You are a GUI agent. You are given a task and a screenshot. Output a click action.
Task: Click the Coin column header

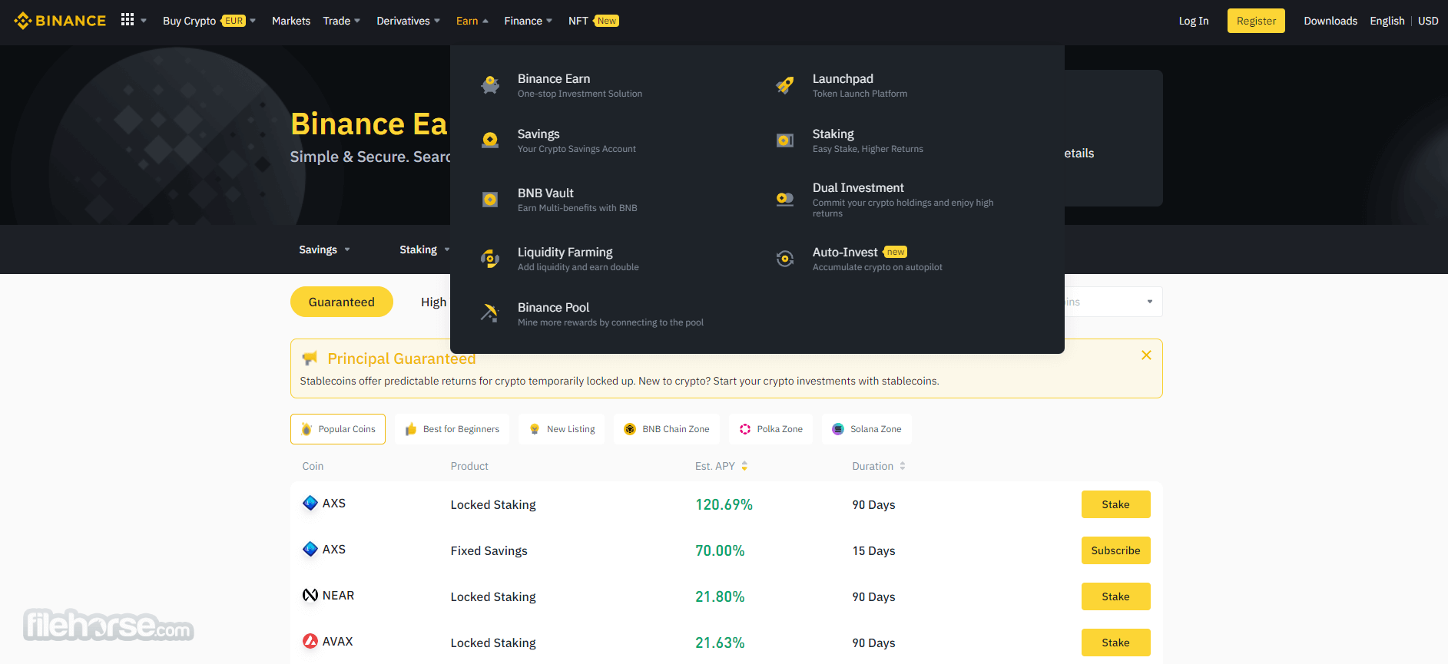pos(313,466)
